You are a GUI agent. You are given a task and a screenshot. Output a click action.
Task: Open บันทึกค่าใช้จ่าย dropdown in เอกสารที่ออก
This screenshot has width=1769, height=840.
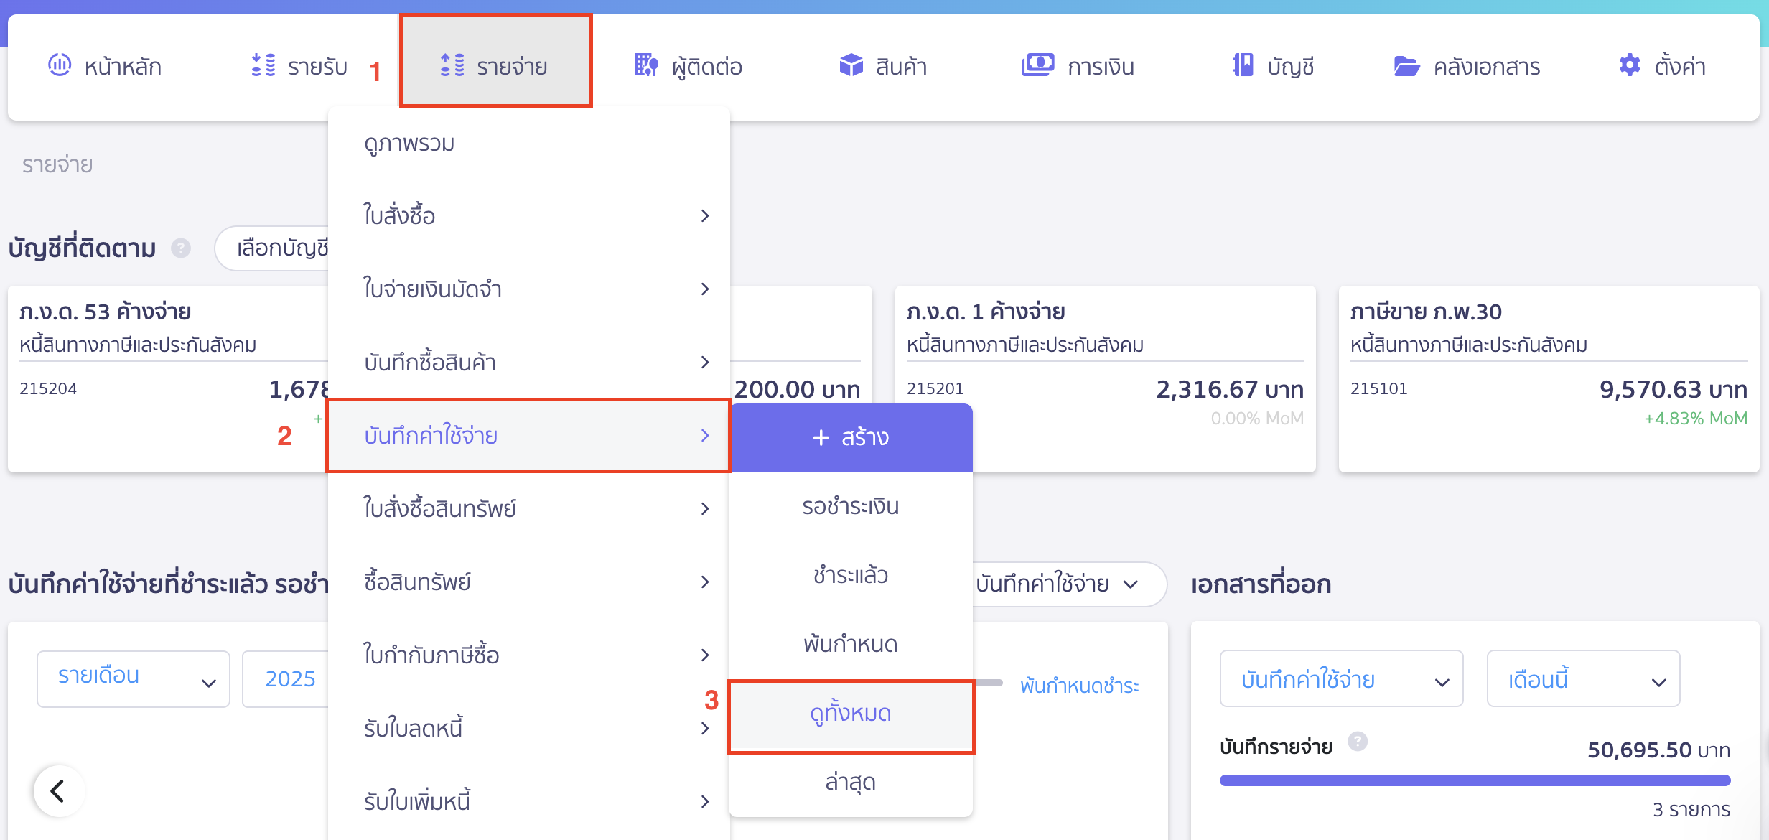(x=1341, y=678)
